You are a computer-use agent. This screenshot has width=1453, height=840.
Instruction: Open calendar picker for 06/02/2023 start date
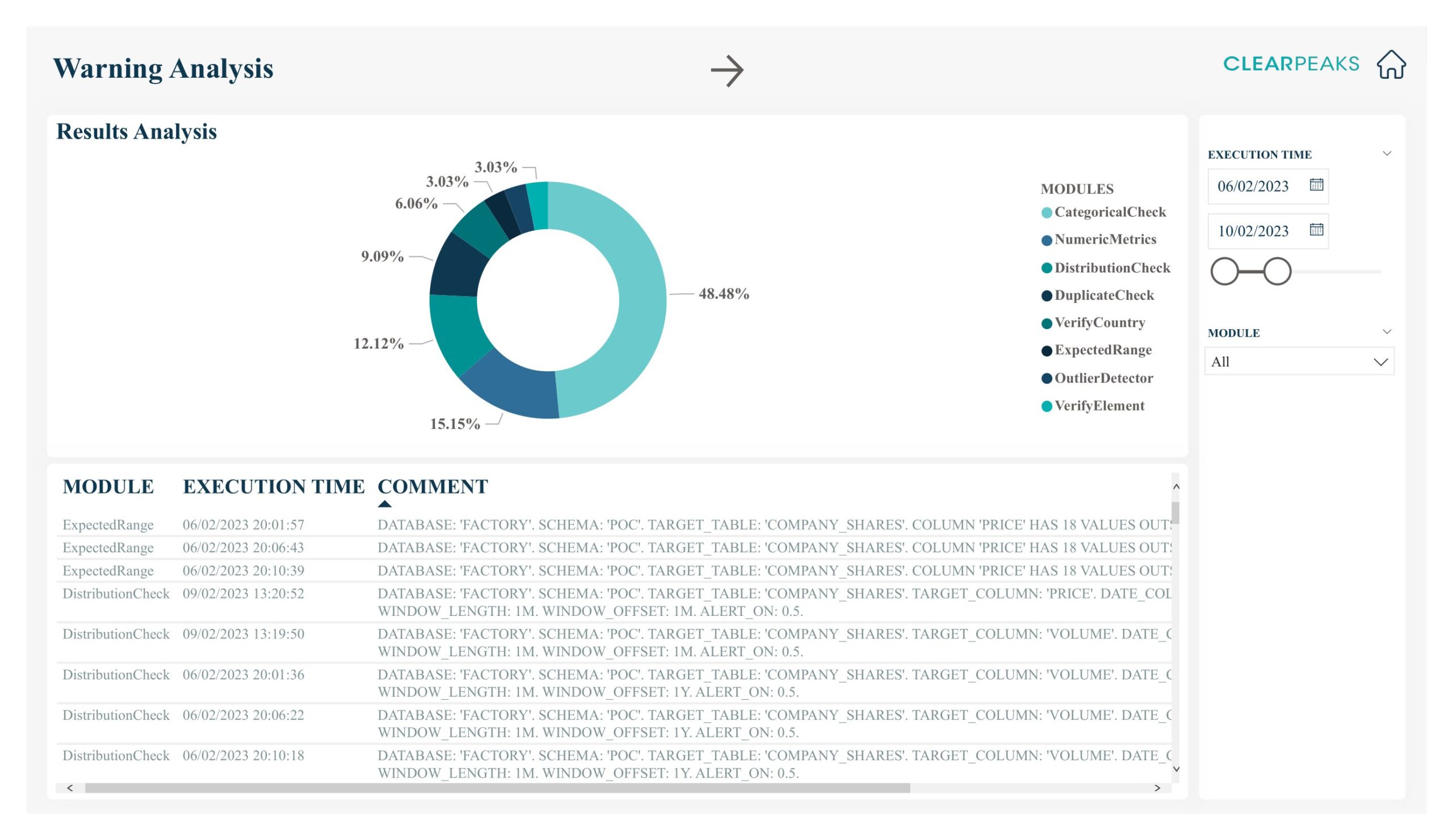click(1316, 184)
